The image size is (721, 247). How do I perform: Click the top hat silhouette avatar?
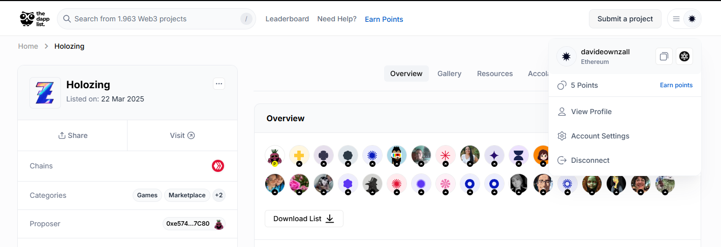click(x=372, y=184)
